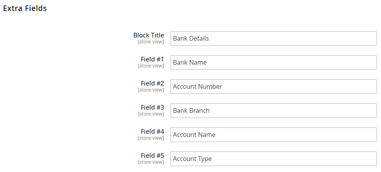The width and height of the screenshot is (381, 172).
Task: Click the store view scope under Field #2
Action: tap(151, 90)
